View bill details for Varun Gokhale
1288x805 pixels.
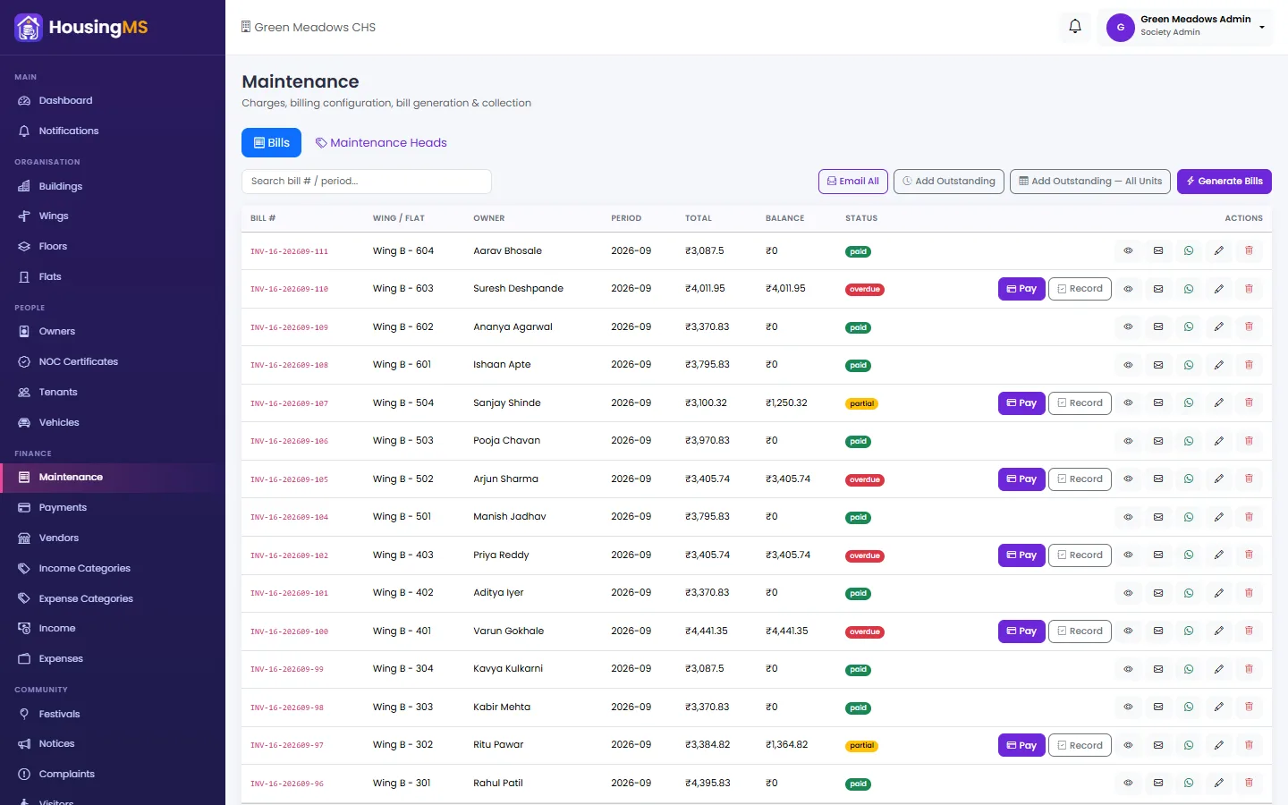[1128, 631]
